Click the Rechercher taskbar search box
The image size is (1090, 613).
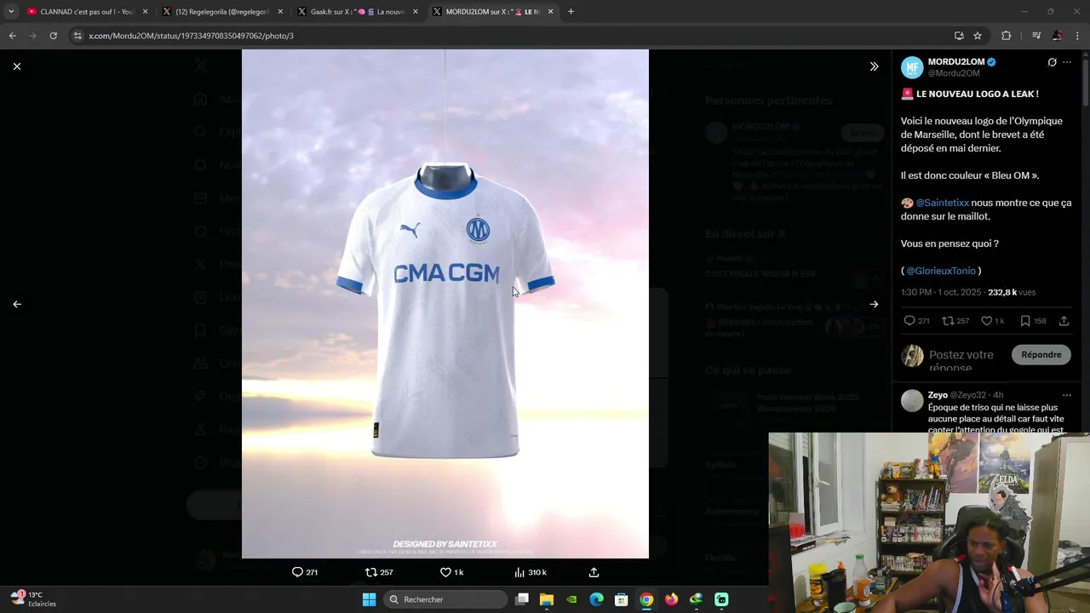pyautogui.click(x=445, y=599)
